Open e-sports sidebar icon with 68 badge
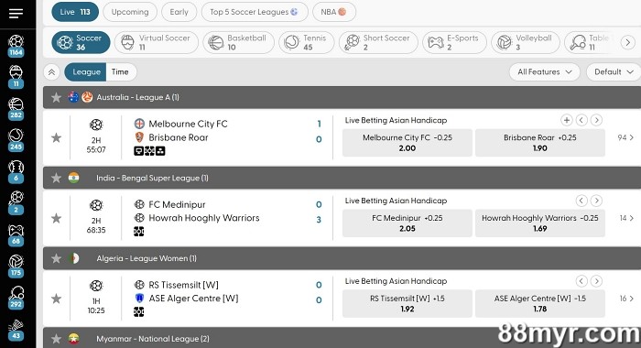Image resolution: width=641 pixels, height=348 pixels. (x=16, y=234)
